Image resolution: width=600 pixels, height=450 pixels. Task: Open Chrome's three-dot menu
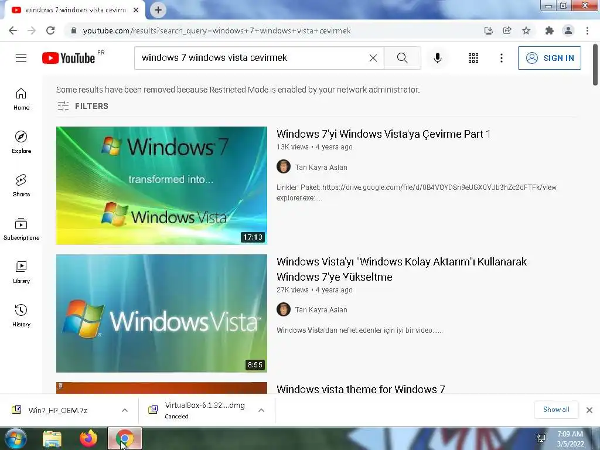(x=587, y=30)
